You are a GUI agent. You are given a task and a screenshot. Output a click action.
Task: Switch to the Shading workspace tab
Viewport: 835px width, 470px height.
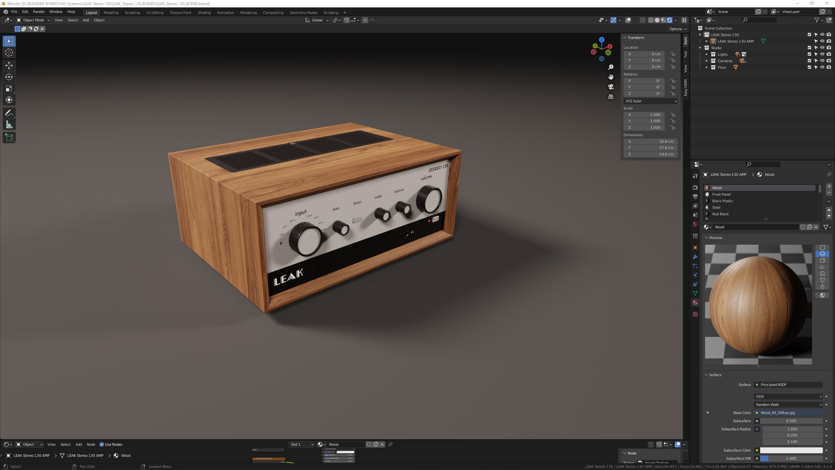[204, 13]
